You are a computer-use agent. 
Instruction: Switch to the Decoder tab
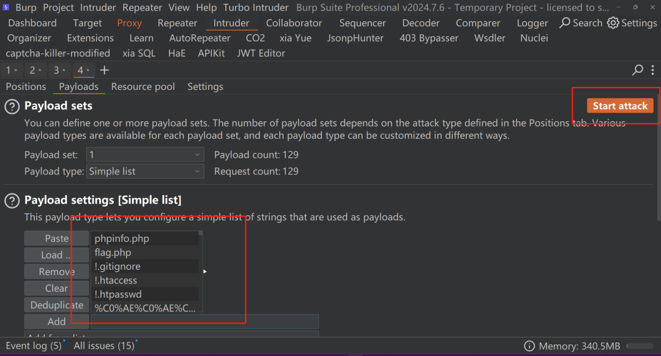[x=420, y=23]
